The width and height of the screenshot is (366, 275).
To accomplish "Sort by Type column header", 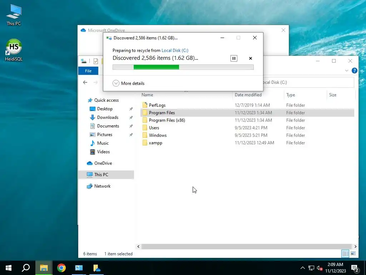I will pyautogui.click(x=291, y=95).
